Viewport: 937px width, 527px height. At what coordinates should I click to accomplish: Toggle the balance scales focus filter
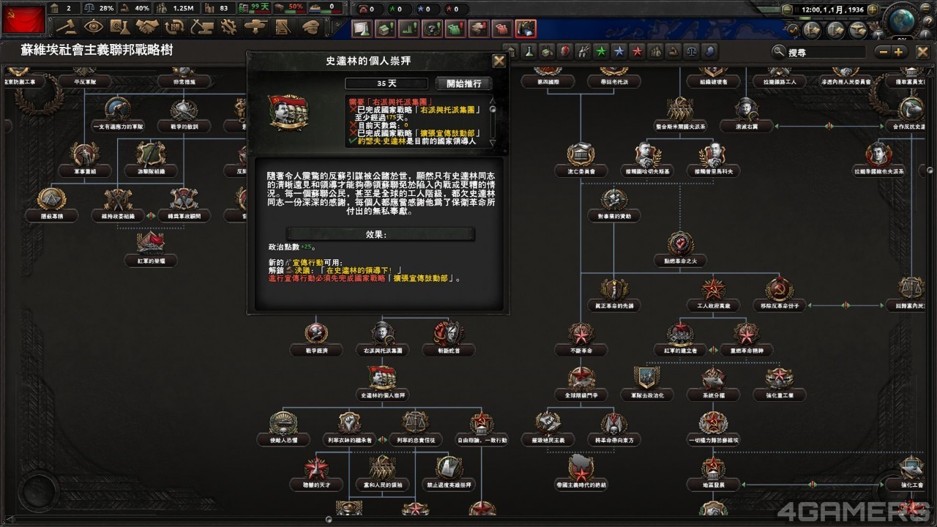point(692,52)
